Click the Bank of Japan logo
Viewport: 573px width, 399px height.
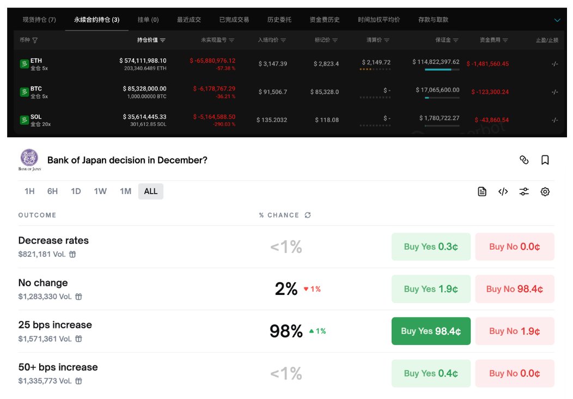coord(29,160)
